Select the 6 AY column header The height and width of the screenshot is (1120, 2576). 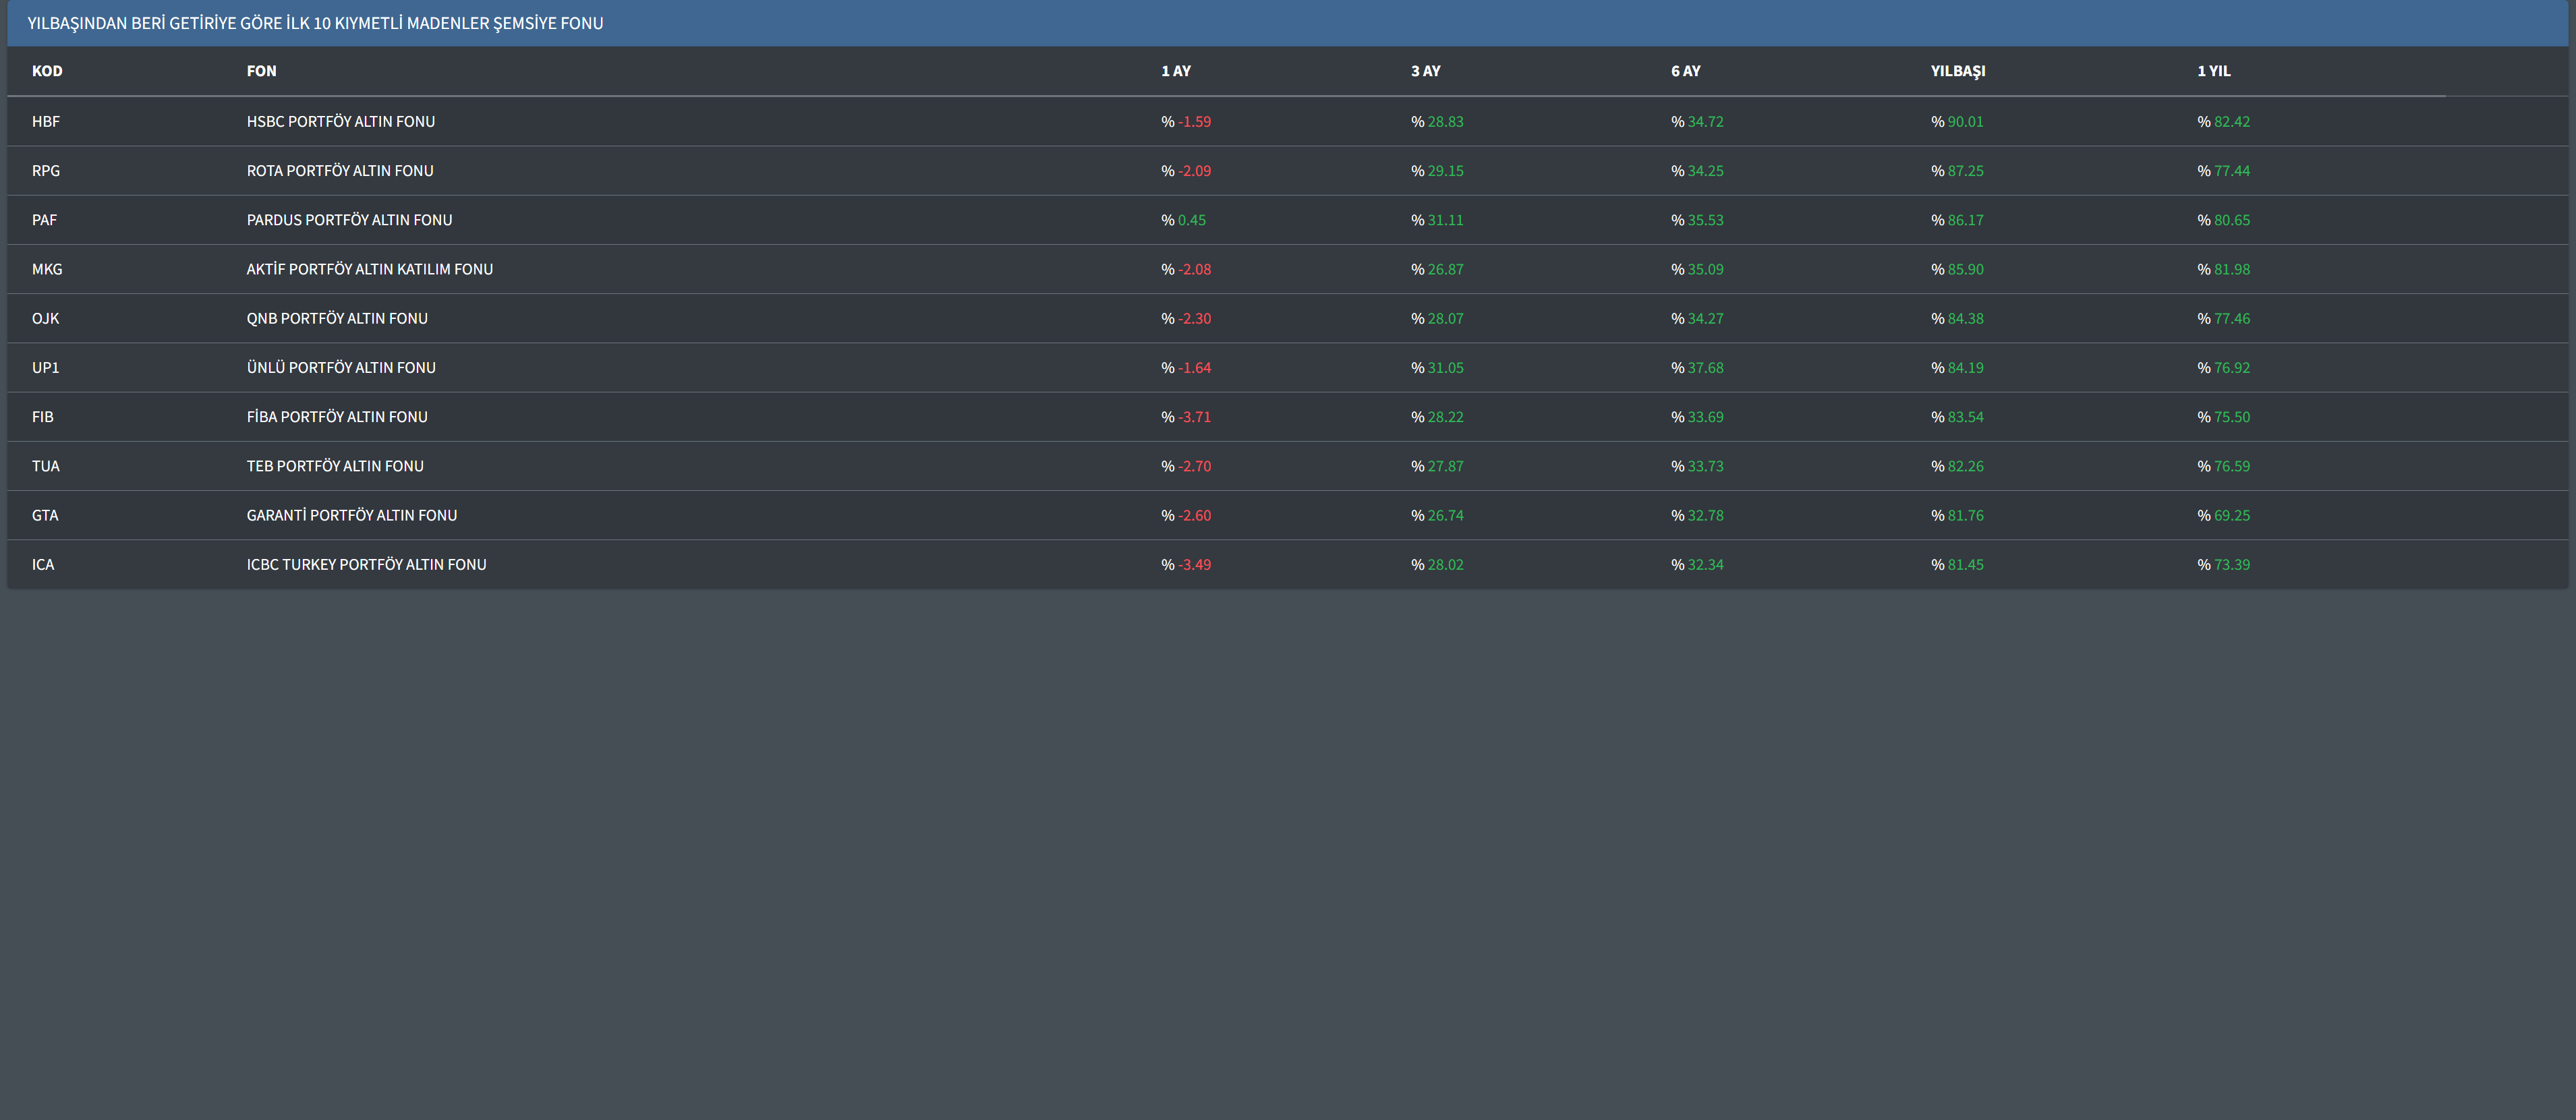click(x=1686, y=71)
